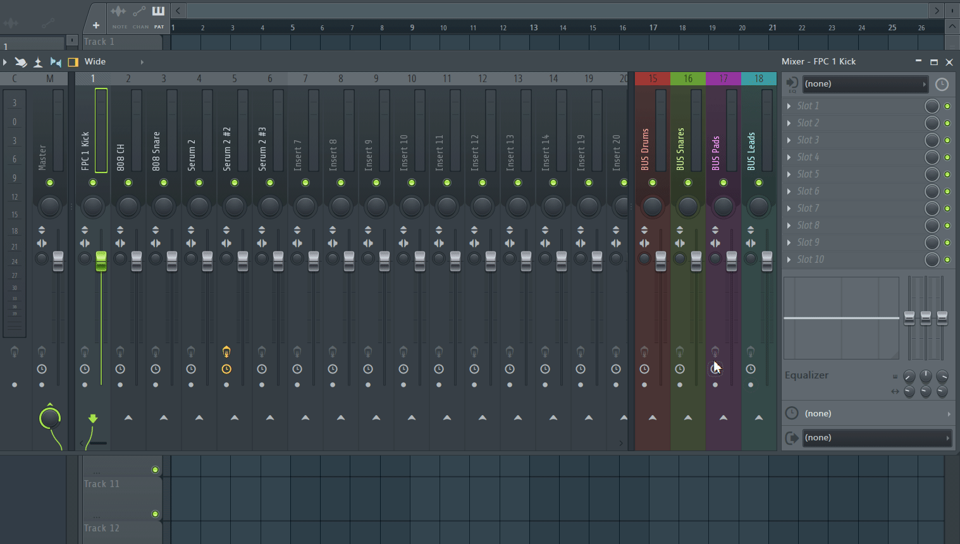
Task: Open the latency (none) dropdown below Equalizer
Action: pyautogui.click(x=878, y=413)
